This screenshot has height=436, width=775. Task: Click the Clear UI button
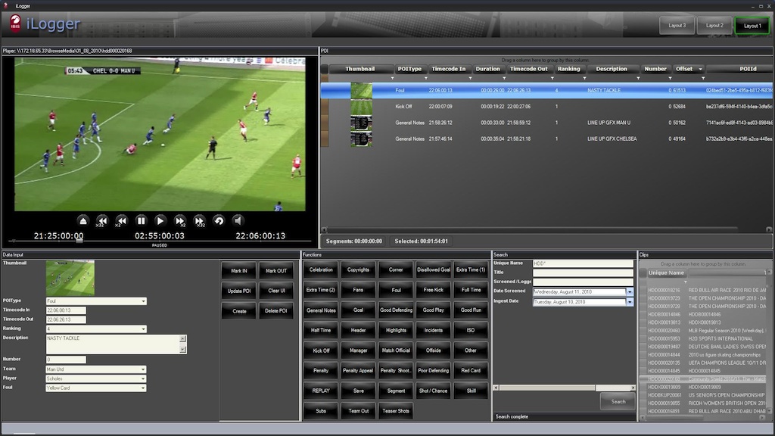coord(276,291)
